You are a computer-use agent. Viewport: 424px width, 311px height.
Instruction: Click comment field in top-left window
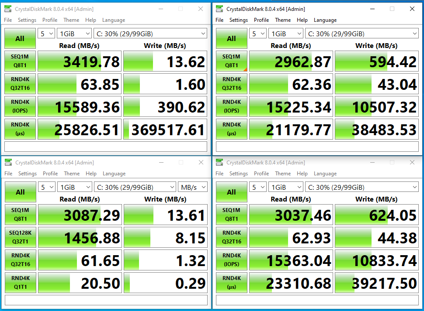tap(106, 147)
